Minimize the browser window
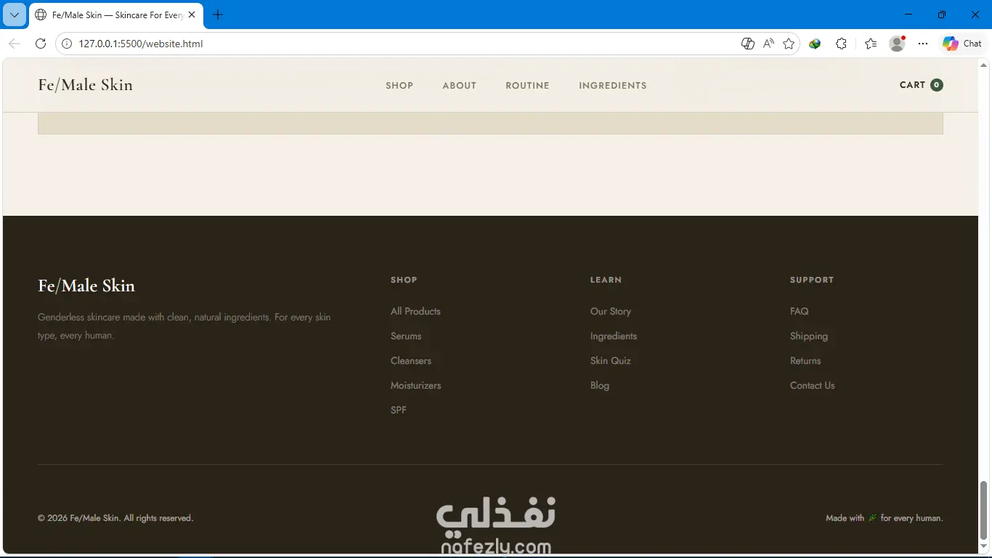 coord(908,15)
